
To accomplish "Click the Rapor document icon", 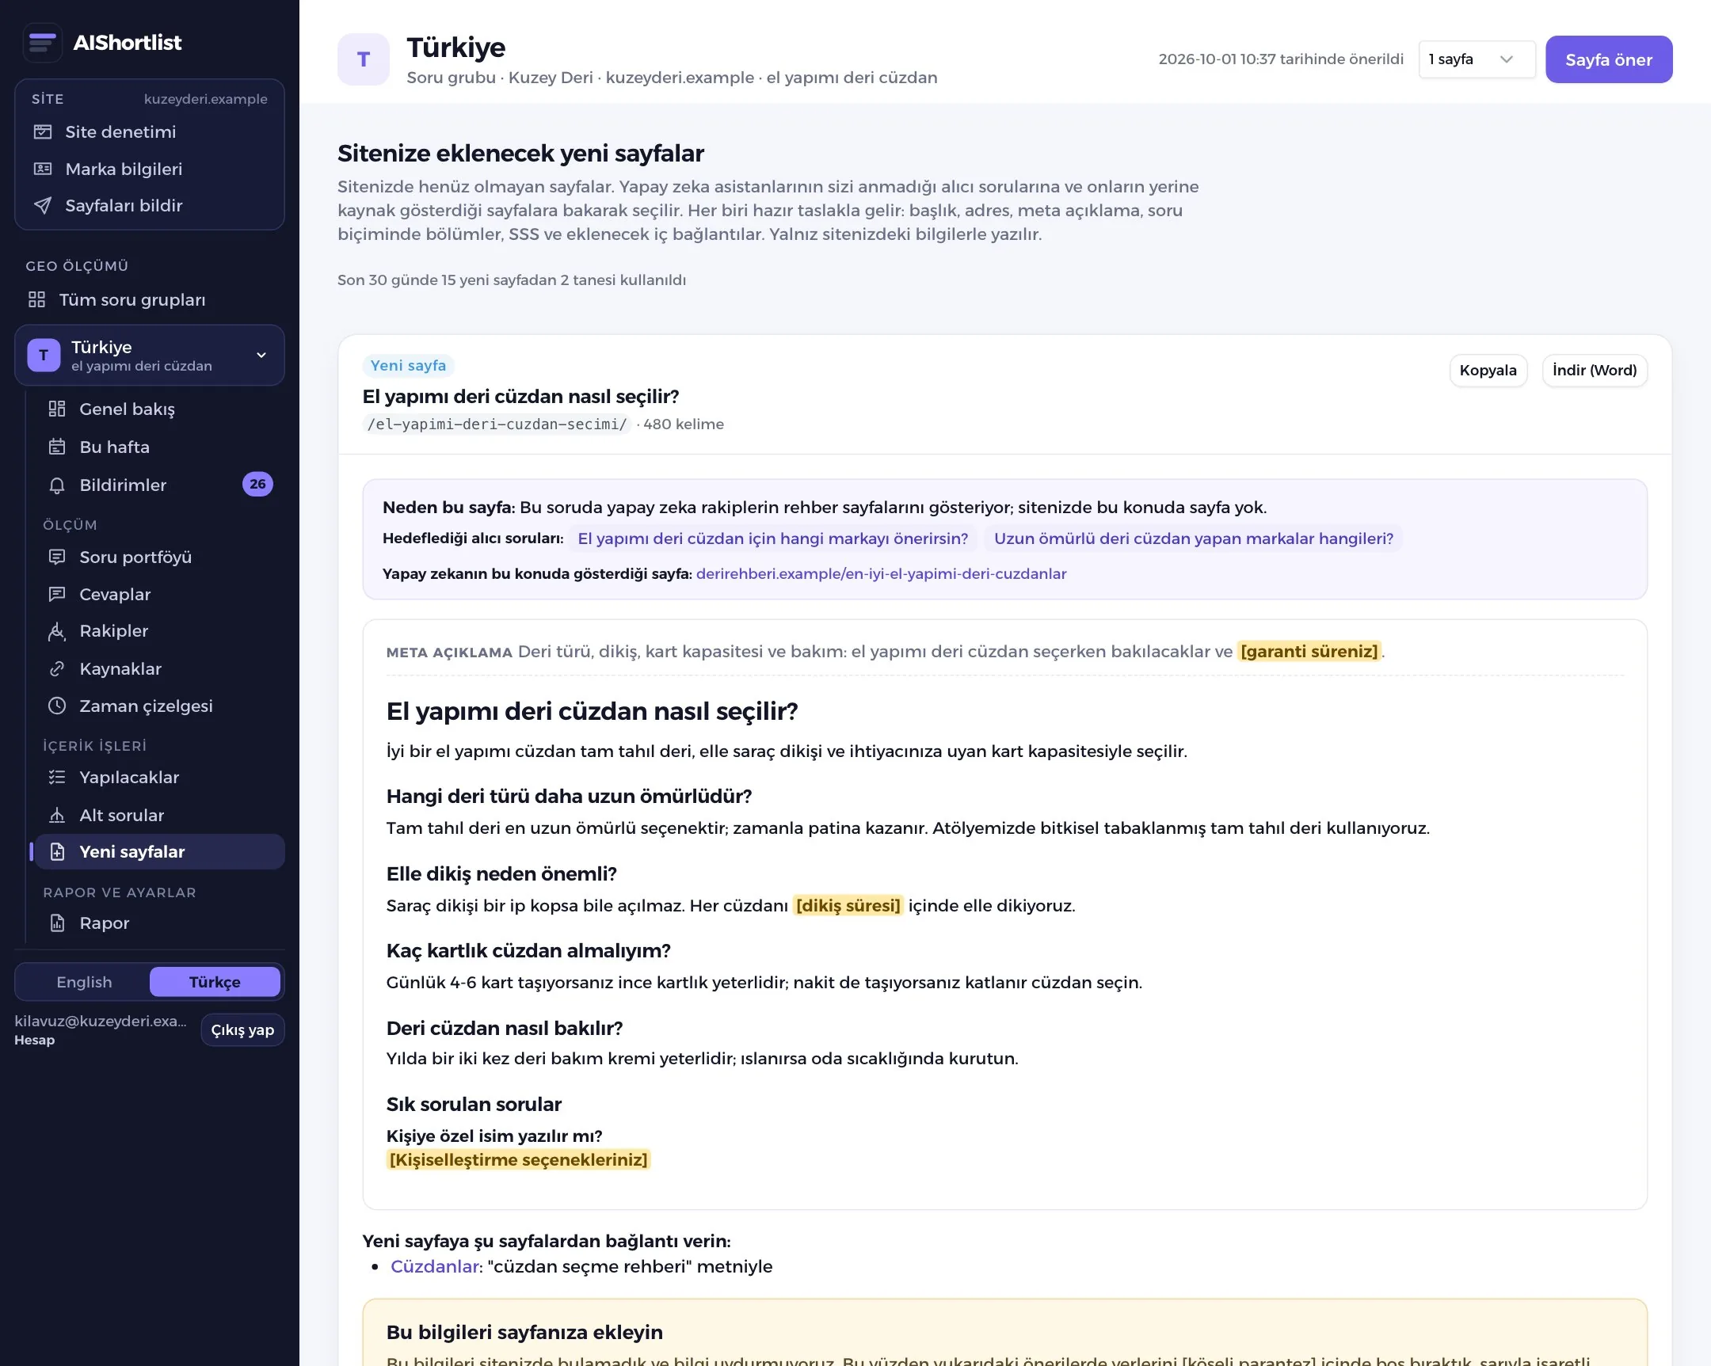I will pyautogui.click(x=57, y=923).
